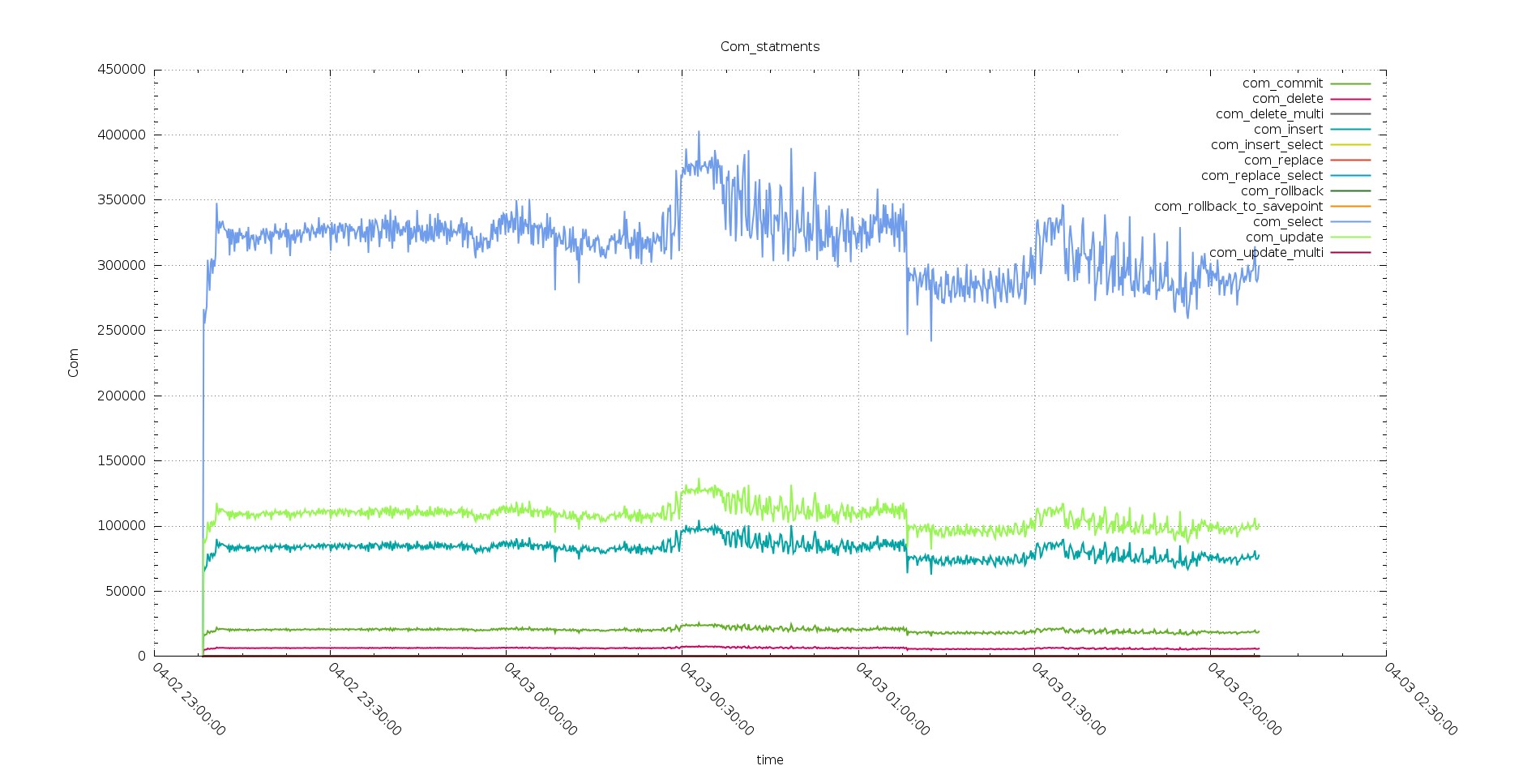
Task: Click the com_update_multi legend label
Action: (1265, 253)
